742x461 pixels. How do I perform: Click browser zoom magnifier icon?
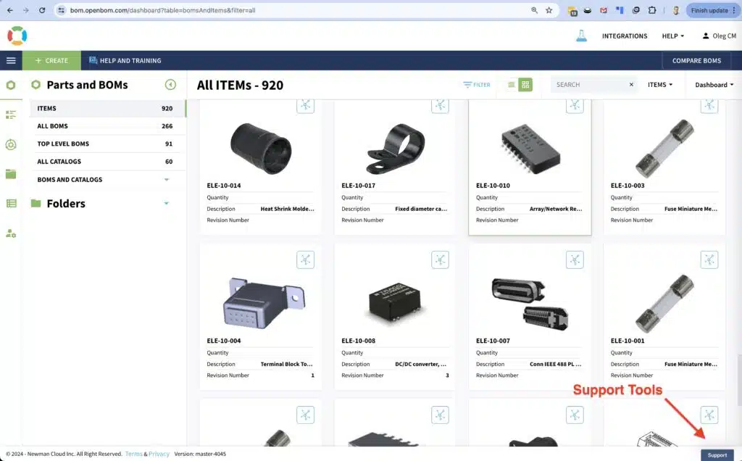pos(534,10)
